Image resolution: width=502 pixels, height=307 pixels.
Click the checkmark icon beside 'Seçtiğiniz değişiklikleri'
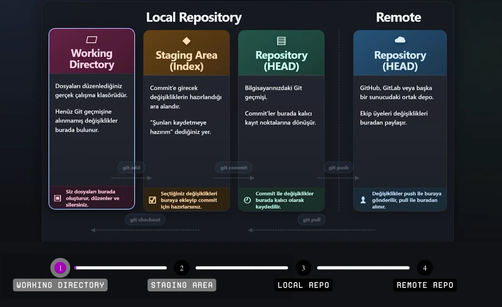tap(153, 200)
